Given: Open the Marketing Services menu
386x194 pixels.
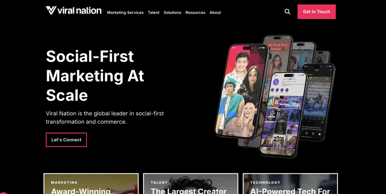Looking at the screenshot, I should coord(125,13).
